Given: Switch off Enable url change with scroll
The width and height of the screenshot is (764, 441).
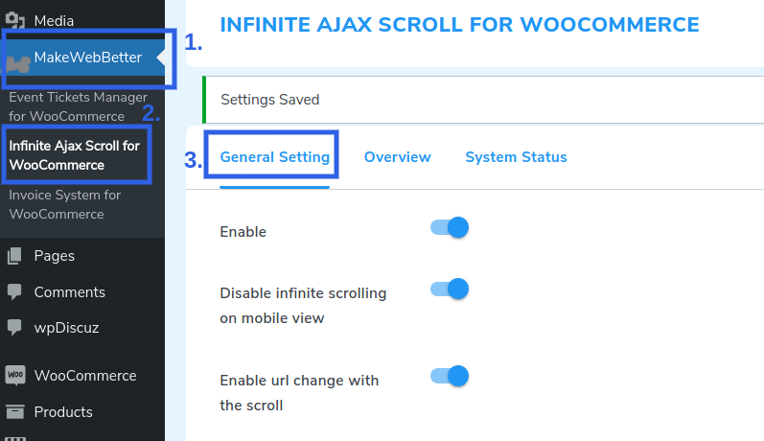Looking at the screenshot, I should 450,376.
